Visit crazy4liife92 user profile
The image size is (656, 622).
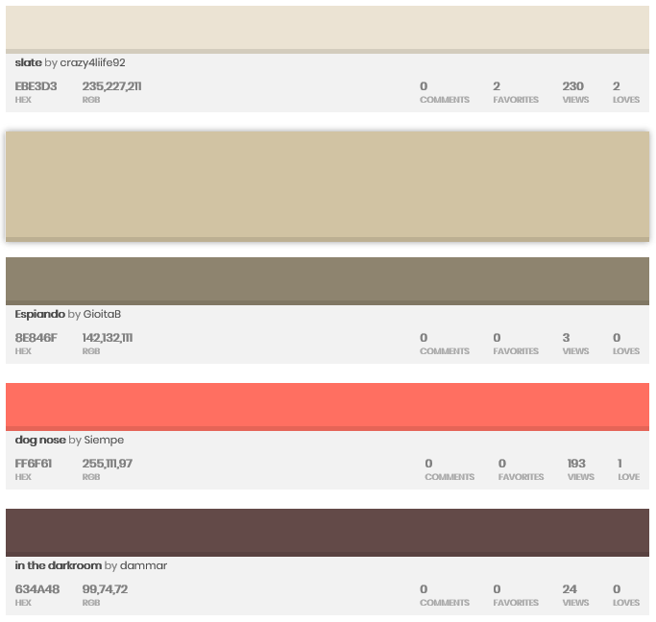[x=92, y=62]
